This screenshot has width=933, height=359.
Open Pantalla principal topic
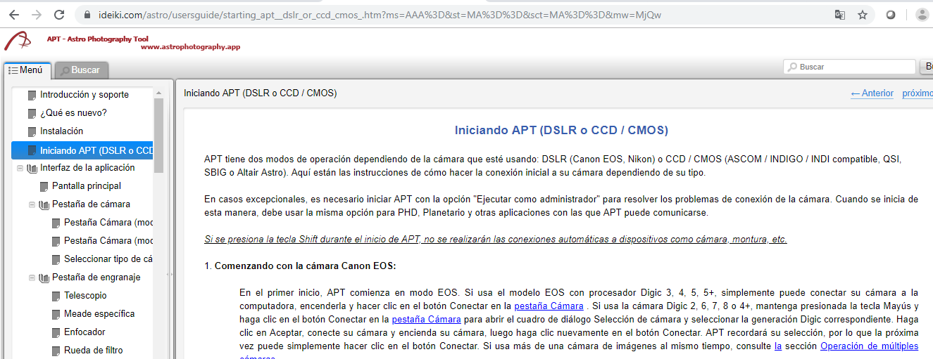click(x=87, y=186)
